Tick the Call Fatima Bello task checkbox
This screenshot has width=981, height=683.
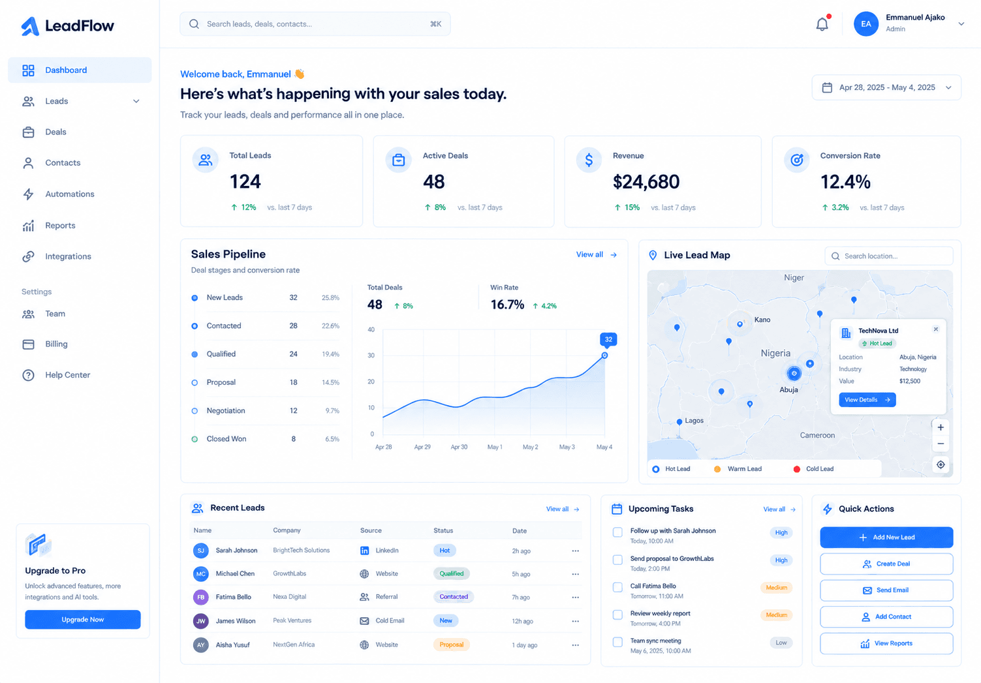click(x=617, y=587)
